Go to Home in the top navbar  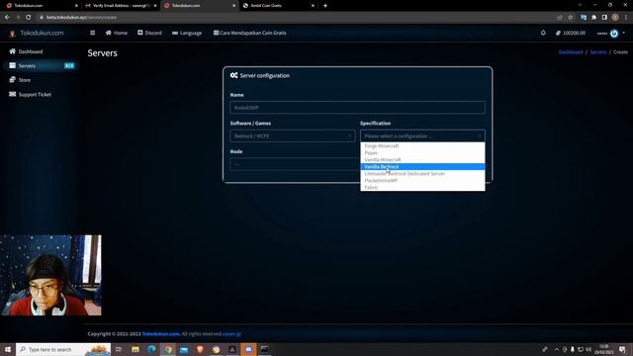117,33
